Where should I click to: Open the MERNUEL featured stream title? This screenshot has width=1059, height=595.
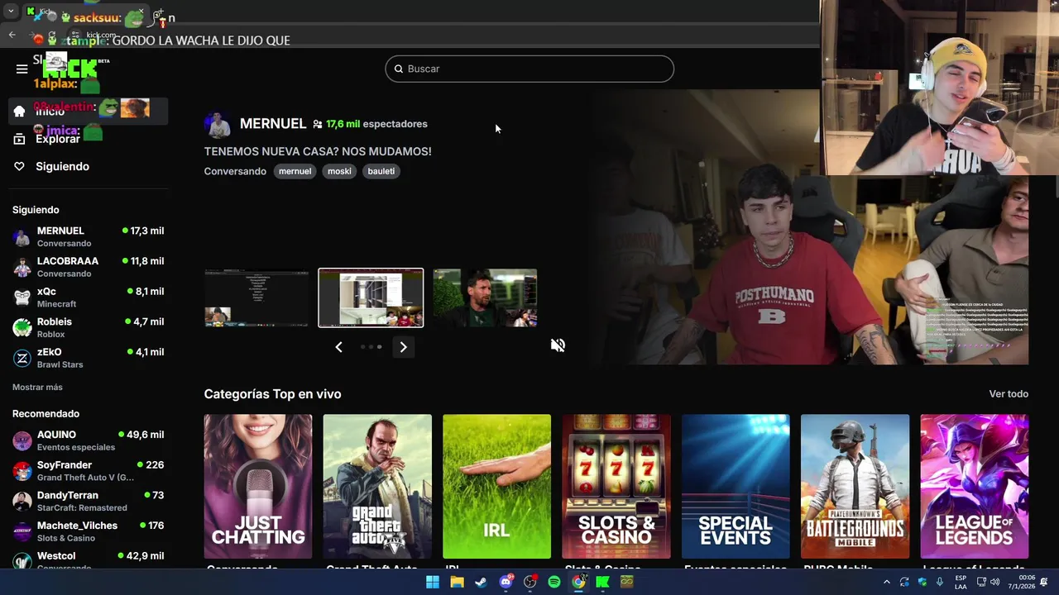pos(318,151)
